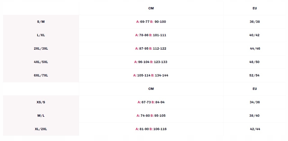Click the 6XL/7XL size label

click(x=41, y=75)
